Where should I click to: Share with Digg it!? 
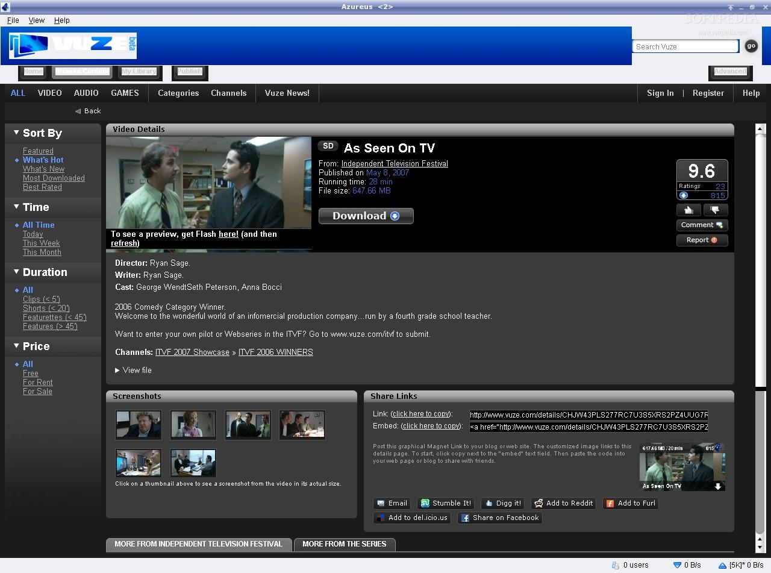(502, 503)
